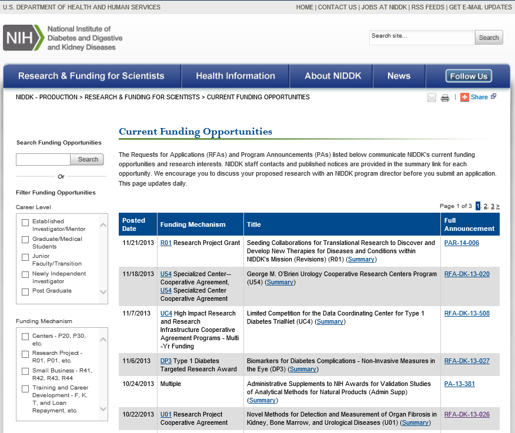Click the next page arrow link

click(x=498, y=206)
